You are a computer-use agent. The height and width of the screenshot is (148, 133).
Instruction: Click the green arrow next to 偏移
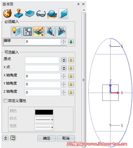[71, 42]
